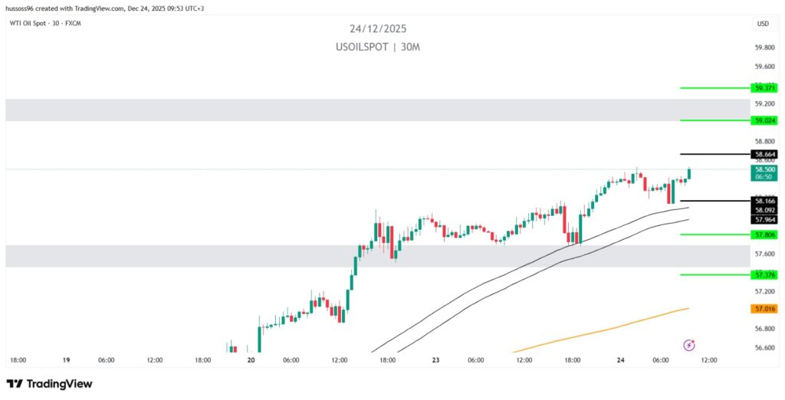This screenshot has height=400, width=785.
Task: Open the hussoss96 TradingView.com attribution text
Action: coord(103,8)
